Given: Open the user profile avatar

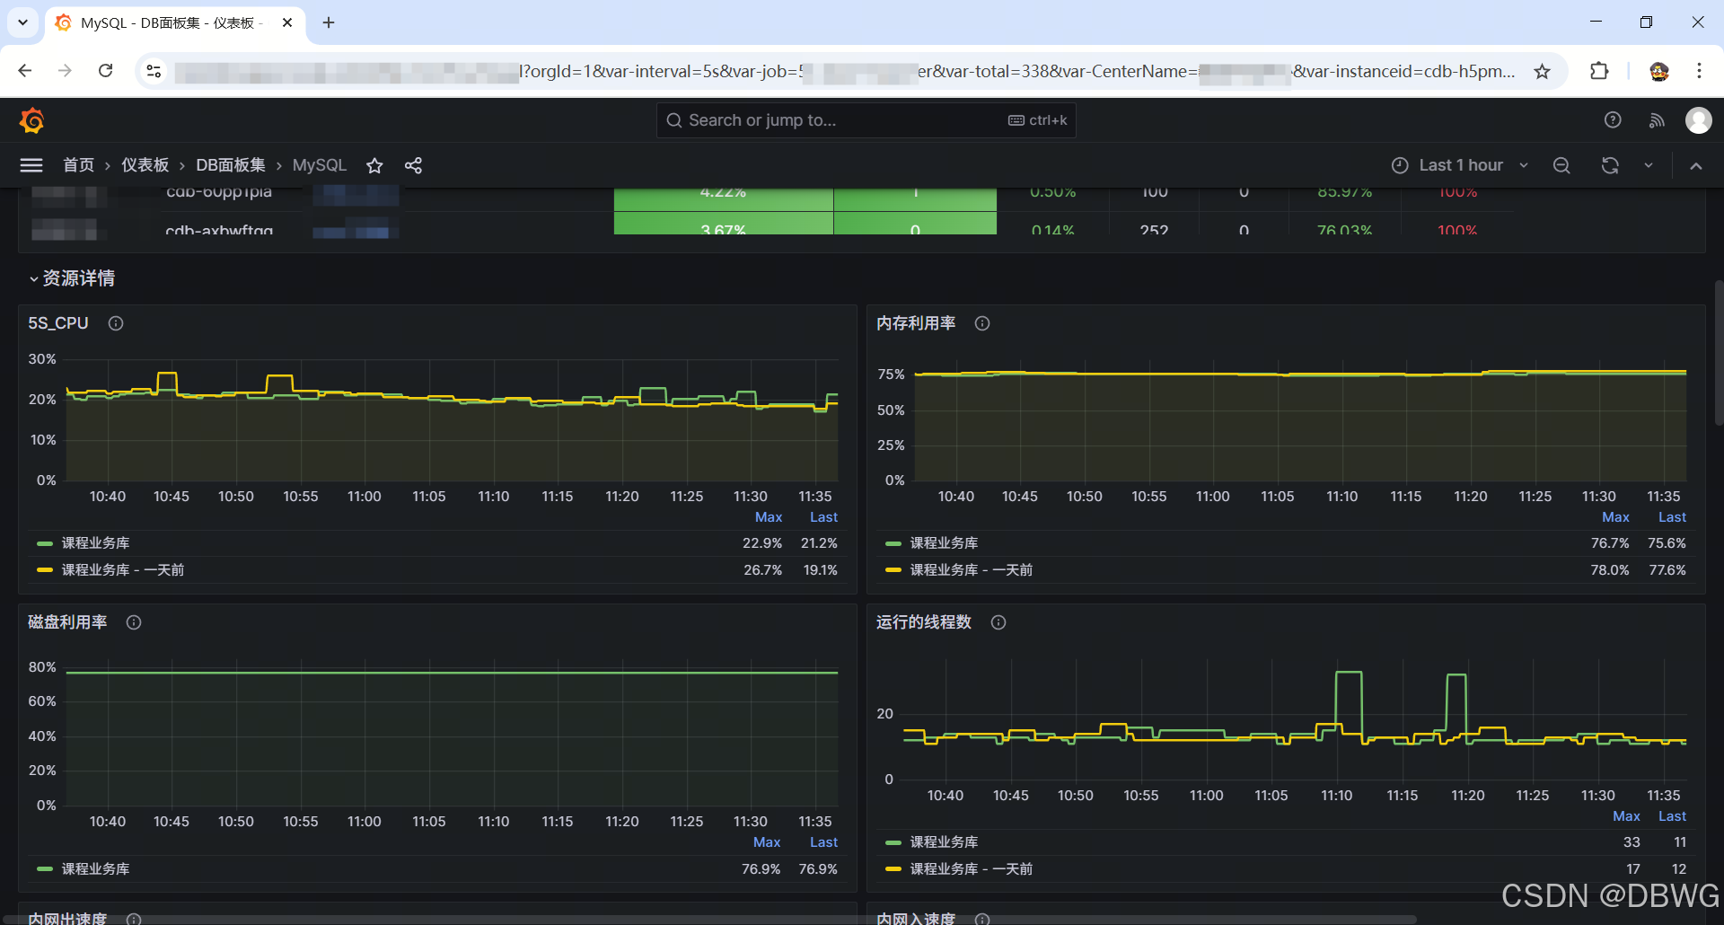Looking at the screenshot, I should (1698, 120).
